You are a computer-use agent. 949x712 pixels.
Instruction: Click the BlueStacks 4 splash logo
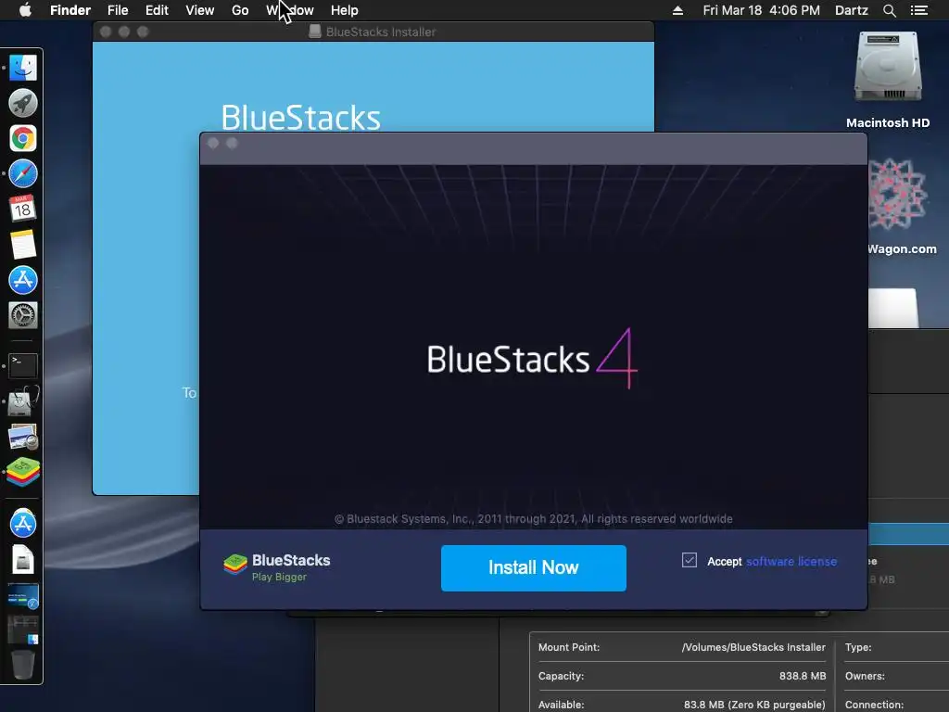(x=532, y=359)
